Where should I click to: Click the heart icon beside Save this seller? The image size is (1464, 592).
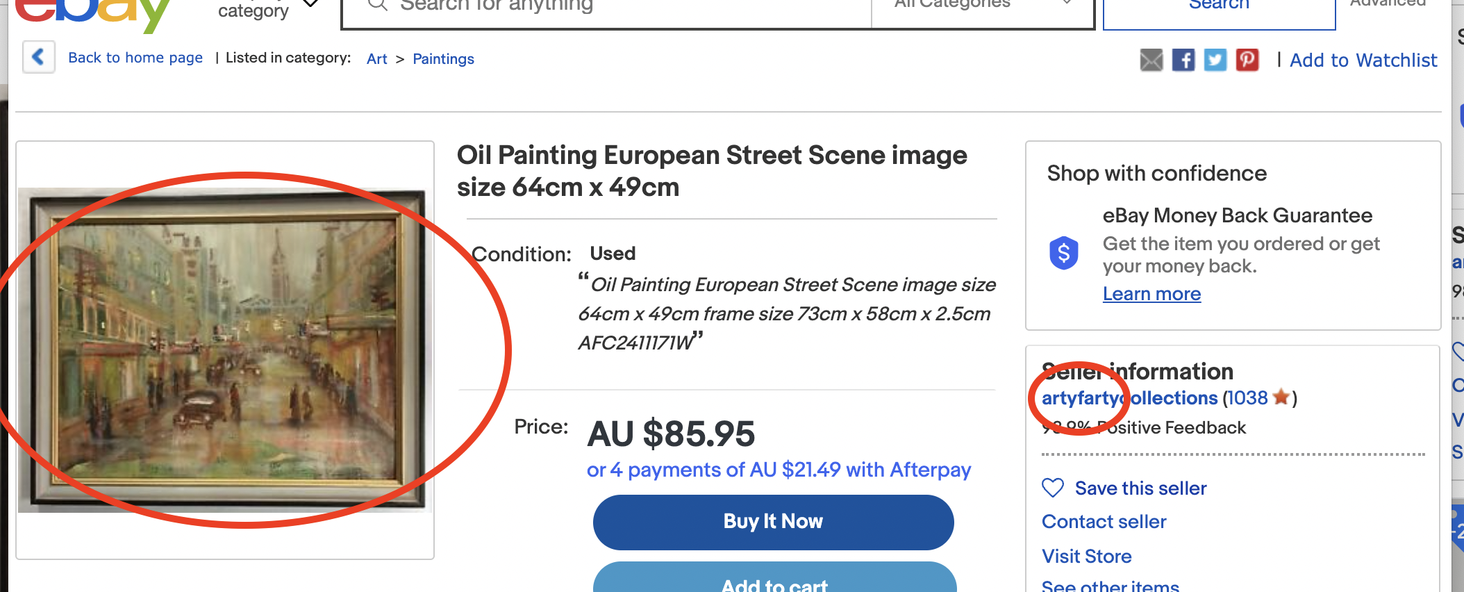coord(1053,488)
